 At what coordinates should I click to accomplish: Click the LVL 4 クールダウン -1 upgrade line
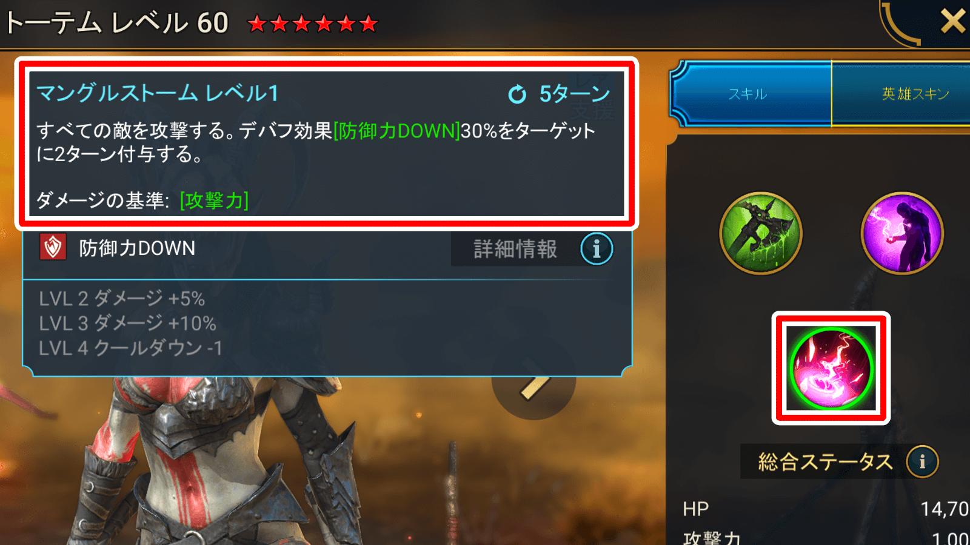coord(130,348)
